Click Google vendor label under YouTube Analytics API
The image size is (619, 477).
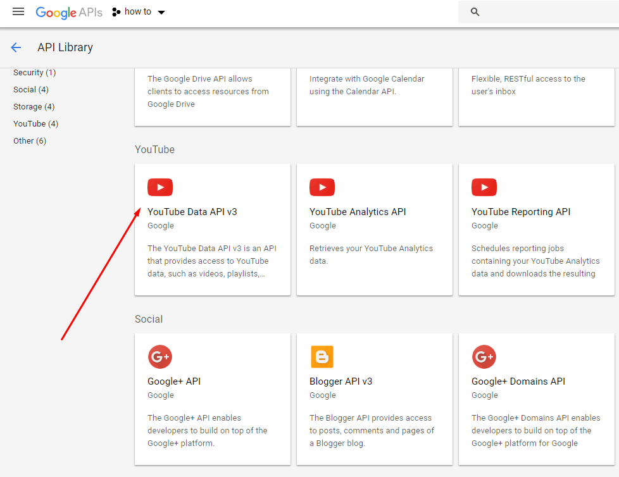(323, 226)
